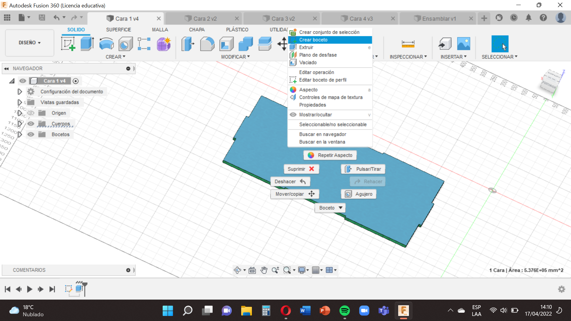Click the Suprimir marking menu button
Screen dimensions: 571x321
pos(301,169)
